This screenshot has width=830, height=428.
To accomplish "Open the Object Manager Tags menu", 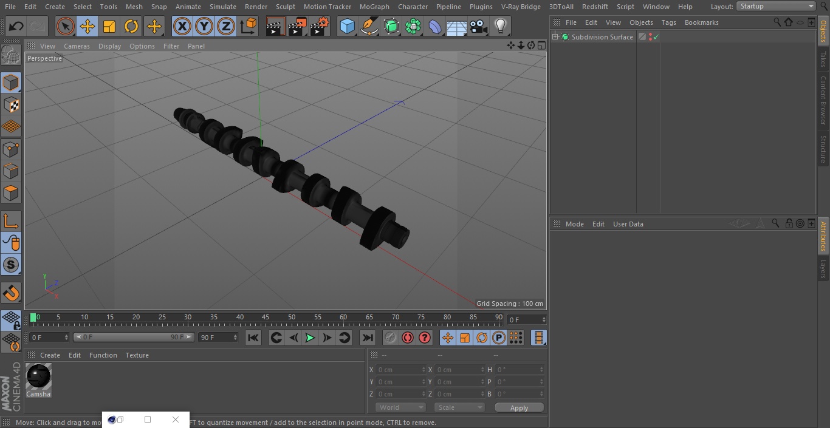I will point(668,22).
